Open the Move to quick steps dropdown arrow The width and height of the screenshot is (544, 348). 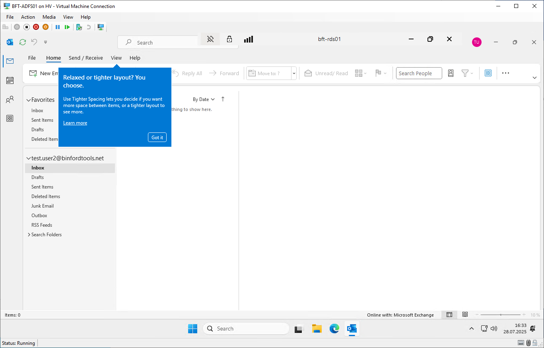(x=294, y=73)
